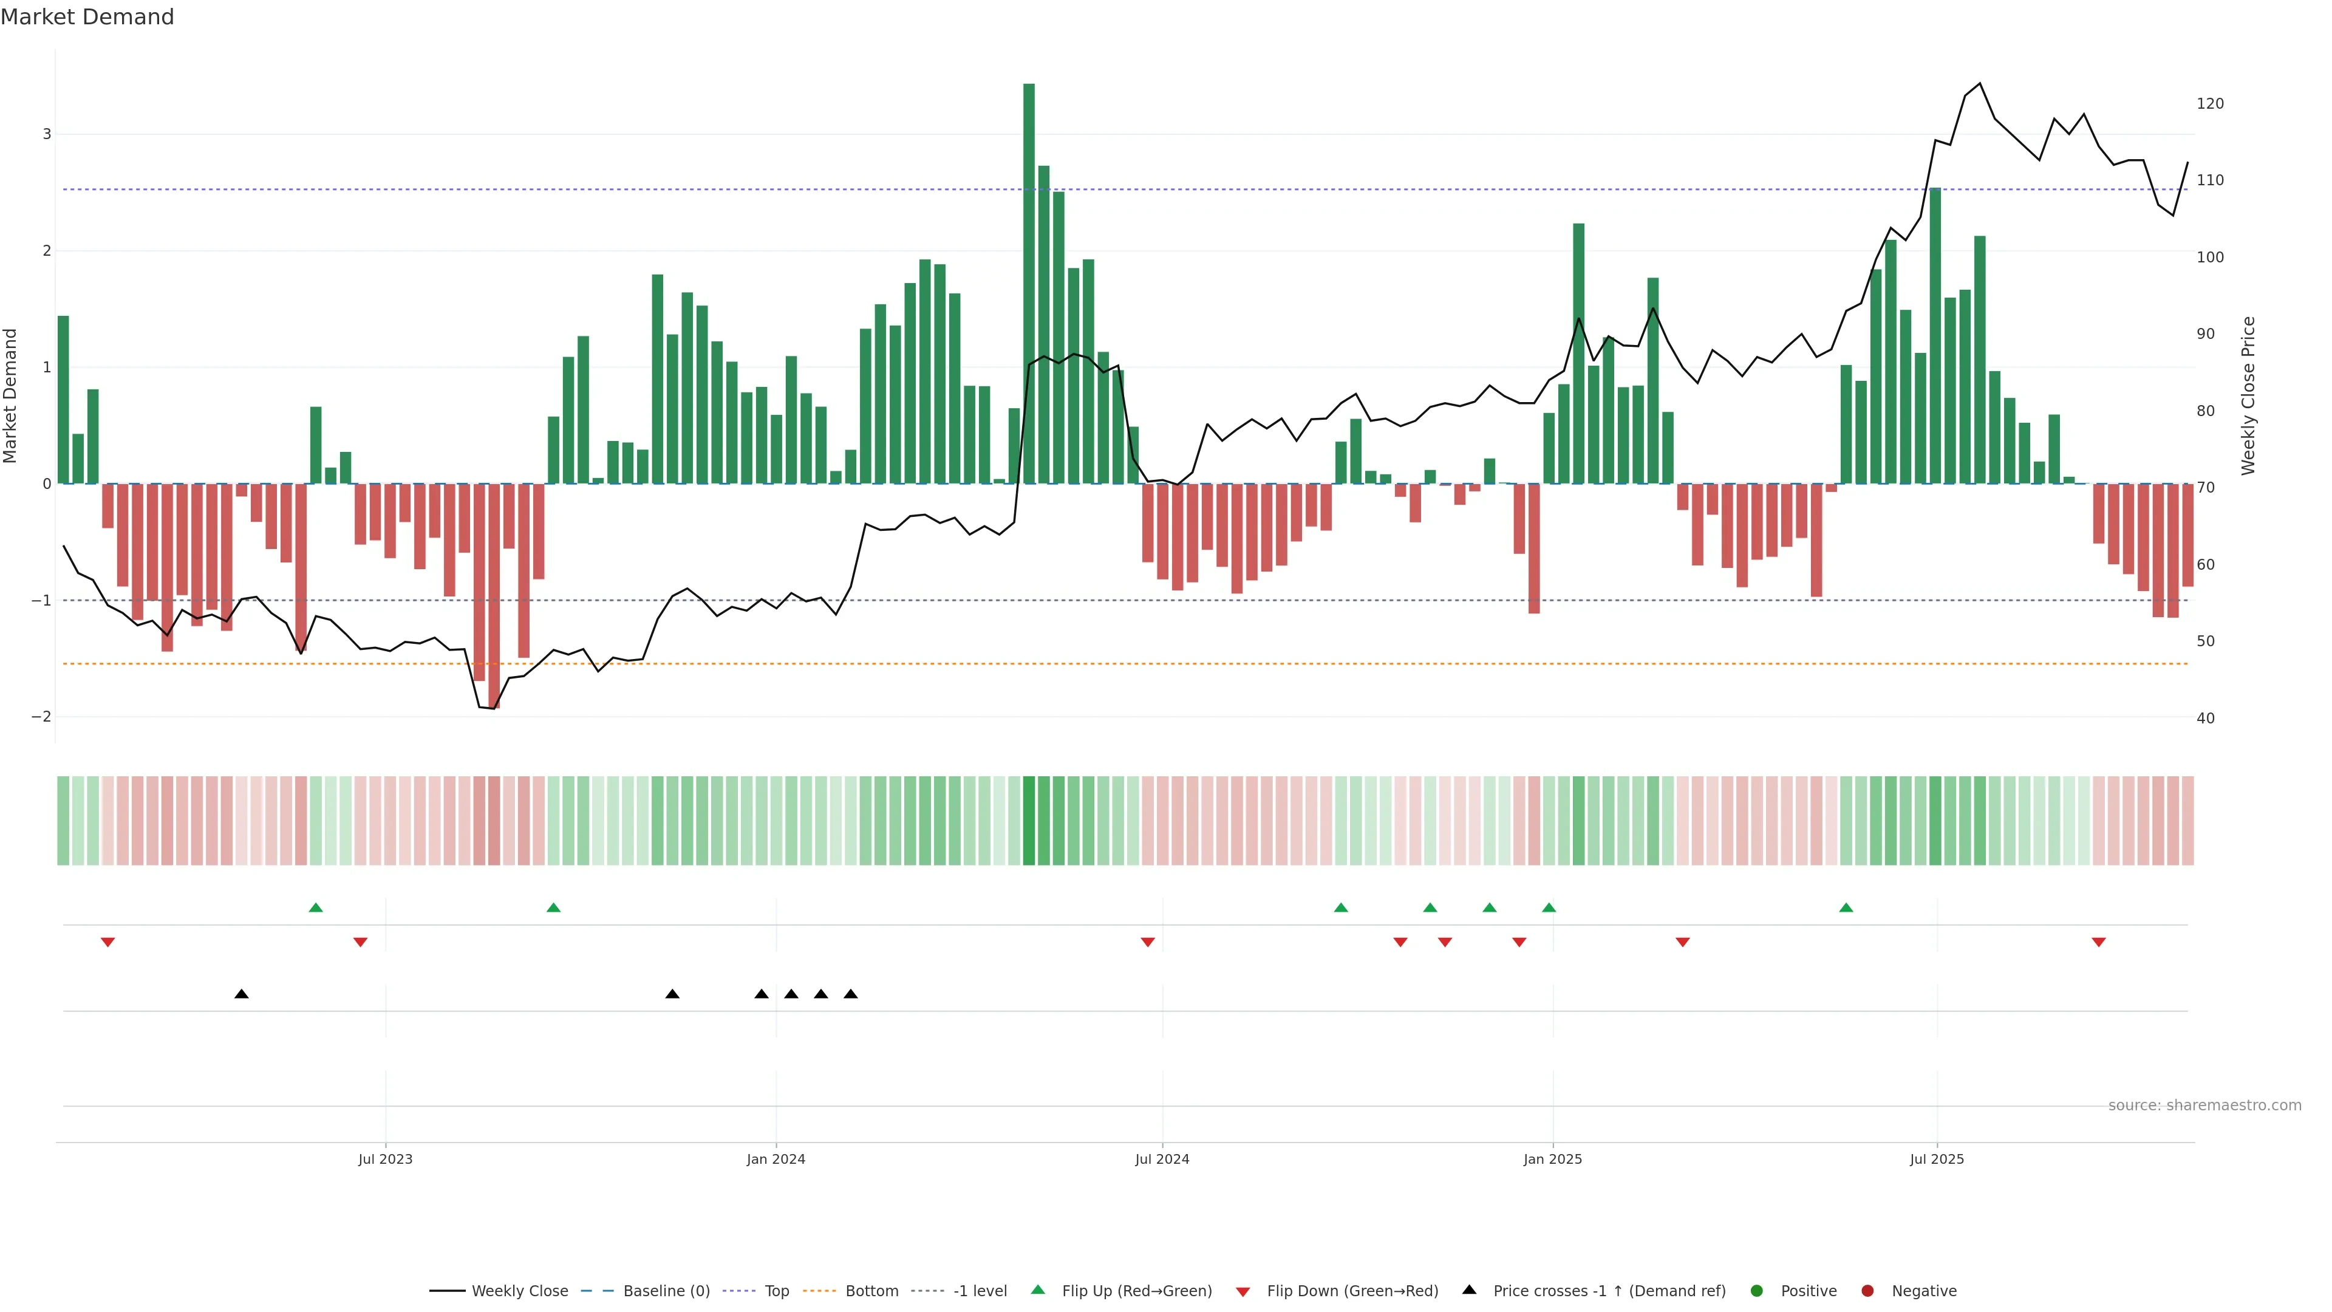
Task: Click the first green flip-up marker before Jul 2023
Action: click(315, 907)
